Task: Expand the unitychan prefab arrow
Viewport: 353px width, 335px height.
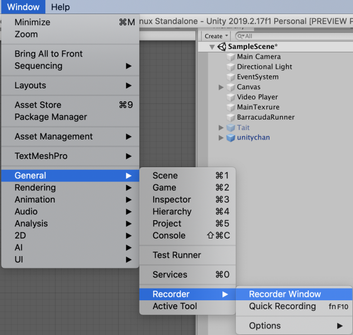Action: pyautogui.click(x=221, y=138)
